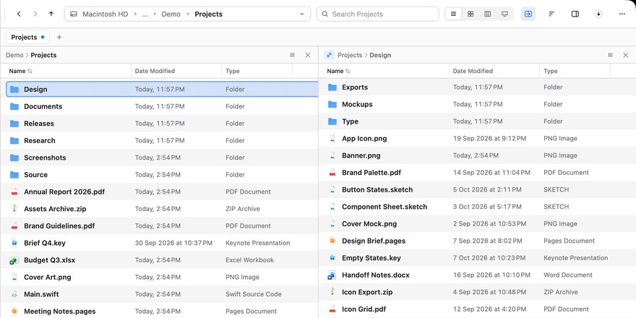Viewport: 636px width, 318px height.
Task: Toggle the dual pane button
Action: point(528,14)
